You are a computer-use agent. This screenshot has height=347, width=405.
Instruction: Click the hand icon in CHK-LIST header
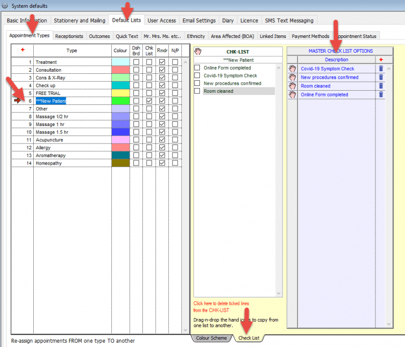coord(198,51)
